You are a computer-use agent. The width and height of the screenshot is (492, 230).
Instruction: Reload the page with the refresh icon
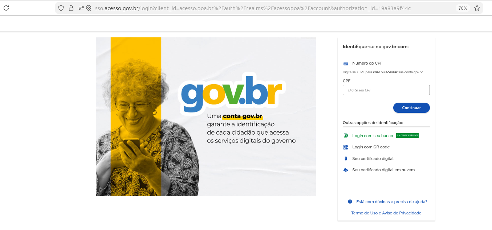(x=6, y=8)
